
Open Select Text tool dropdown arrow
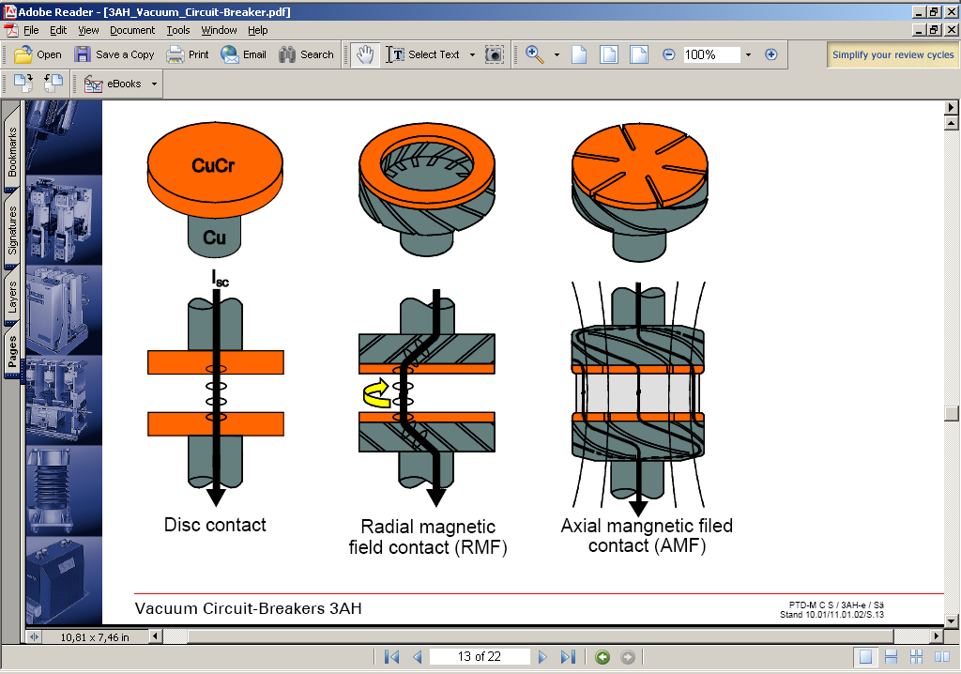pyautogui.click(x=472, y=54)
